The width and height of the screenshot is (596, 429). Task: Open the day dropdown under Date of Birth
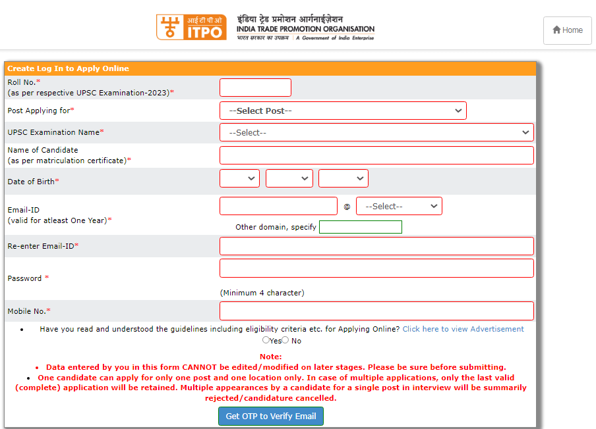(x=239, y=178)
